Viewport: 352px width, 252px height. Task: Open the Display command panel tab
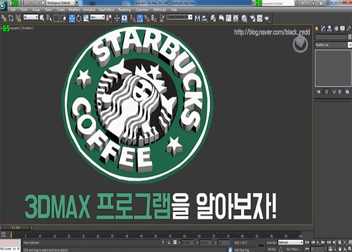coord(342,28)
